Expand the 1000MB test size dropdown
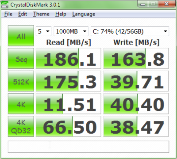The width and height of the screenshot is (177, 159). click(71, 31)
